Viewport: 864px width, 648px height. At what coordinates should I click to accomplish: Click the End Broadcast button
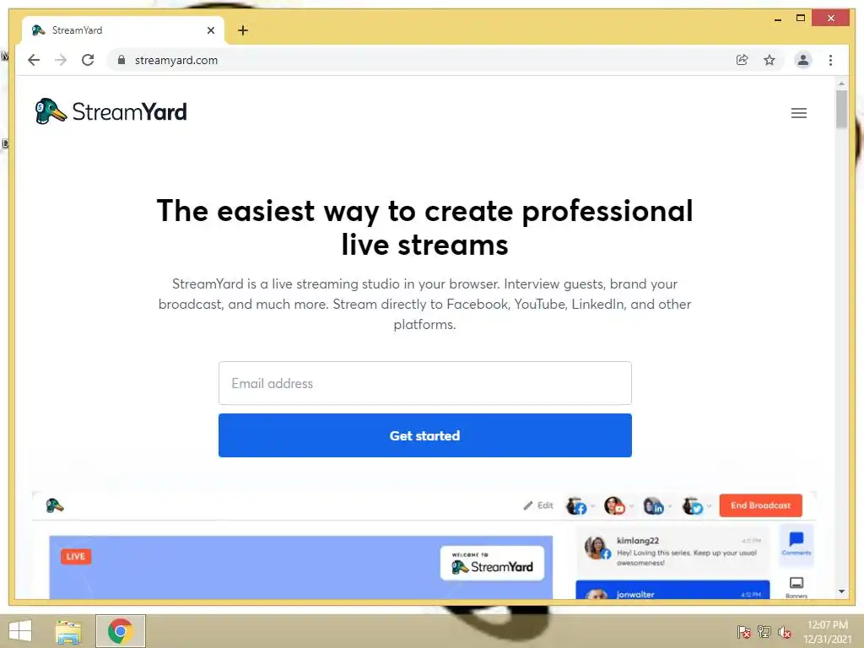760,505
